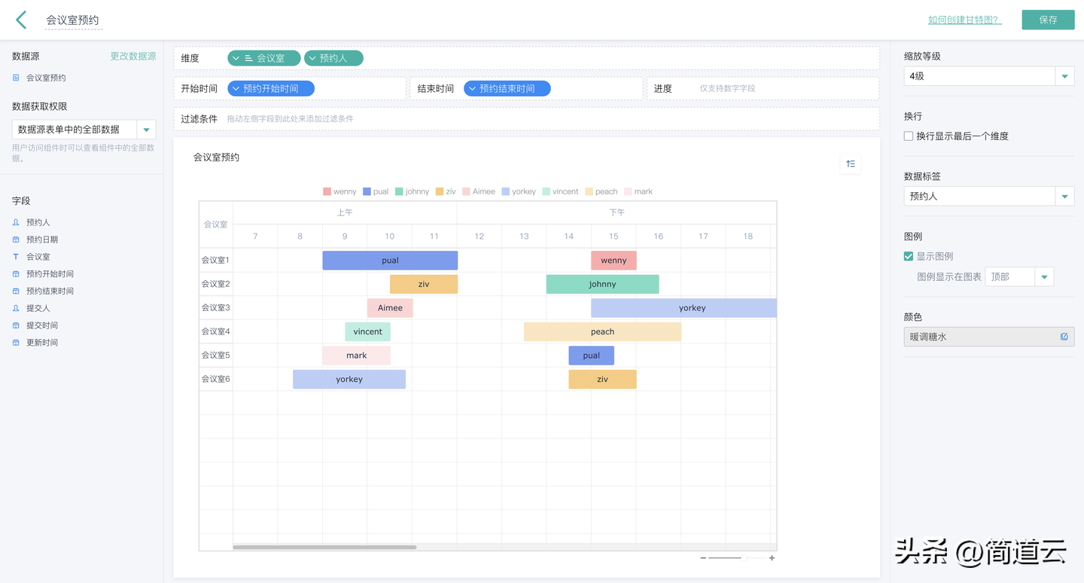Click the 提交时间 field icon

click(x=17, y=325)
